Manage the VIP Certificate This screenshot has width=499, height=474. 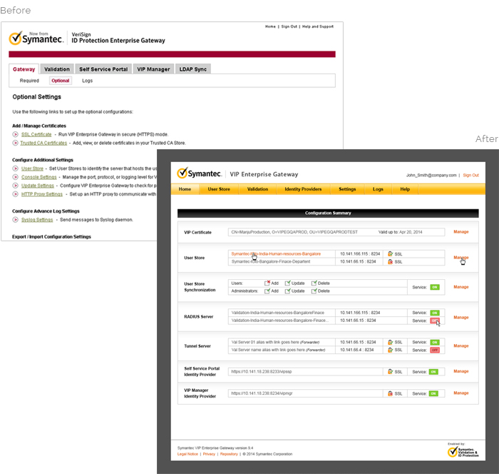461,232
